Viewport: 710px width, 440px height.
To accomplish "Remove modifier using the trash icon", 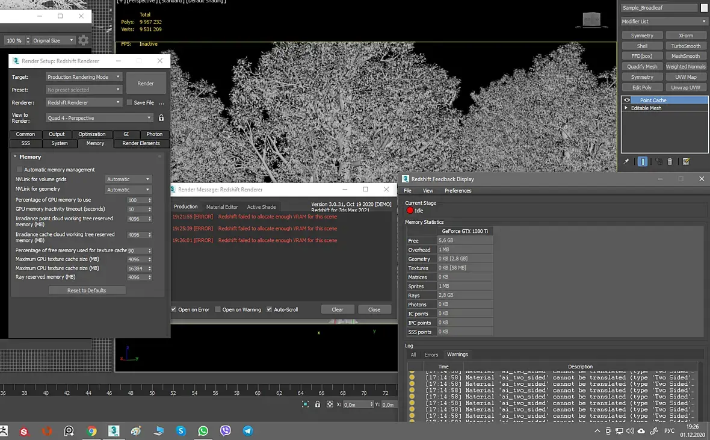I will pos(670,161).
